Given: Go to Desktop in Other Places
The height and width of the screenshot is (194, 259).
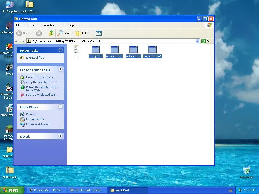Looking at the screenshot, I should coord(31,114).
